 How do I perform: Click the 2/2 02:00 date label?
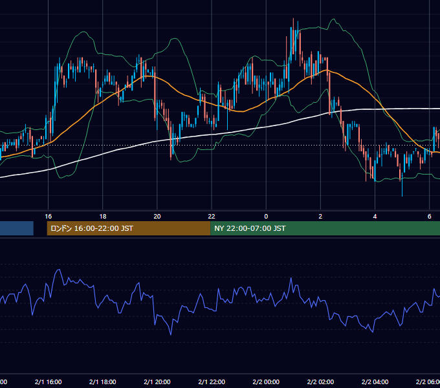pyautogui.click(x=320, y=382)
